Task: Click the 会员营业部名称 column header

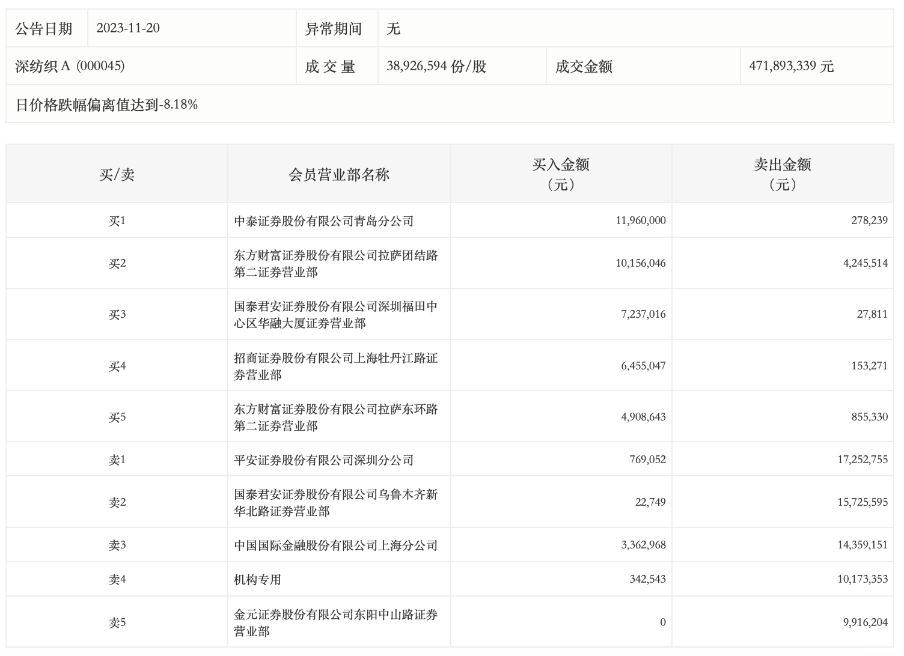Action: [339, 174]
